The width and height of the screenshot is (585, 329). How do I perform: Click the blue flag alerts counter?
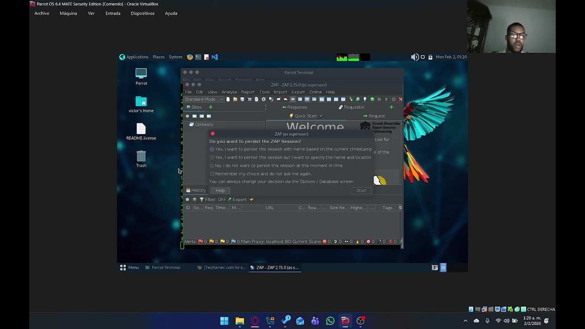(x=235, y=241)
